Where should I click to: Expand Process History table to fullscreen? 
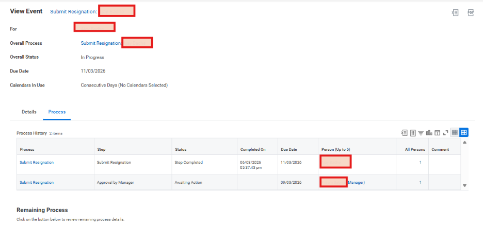pos(445,133)
